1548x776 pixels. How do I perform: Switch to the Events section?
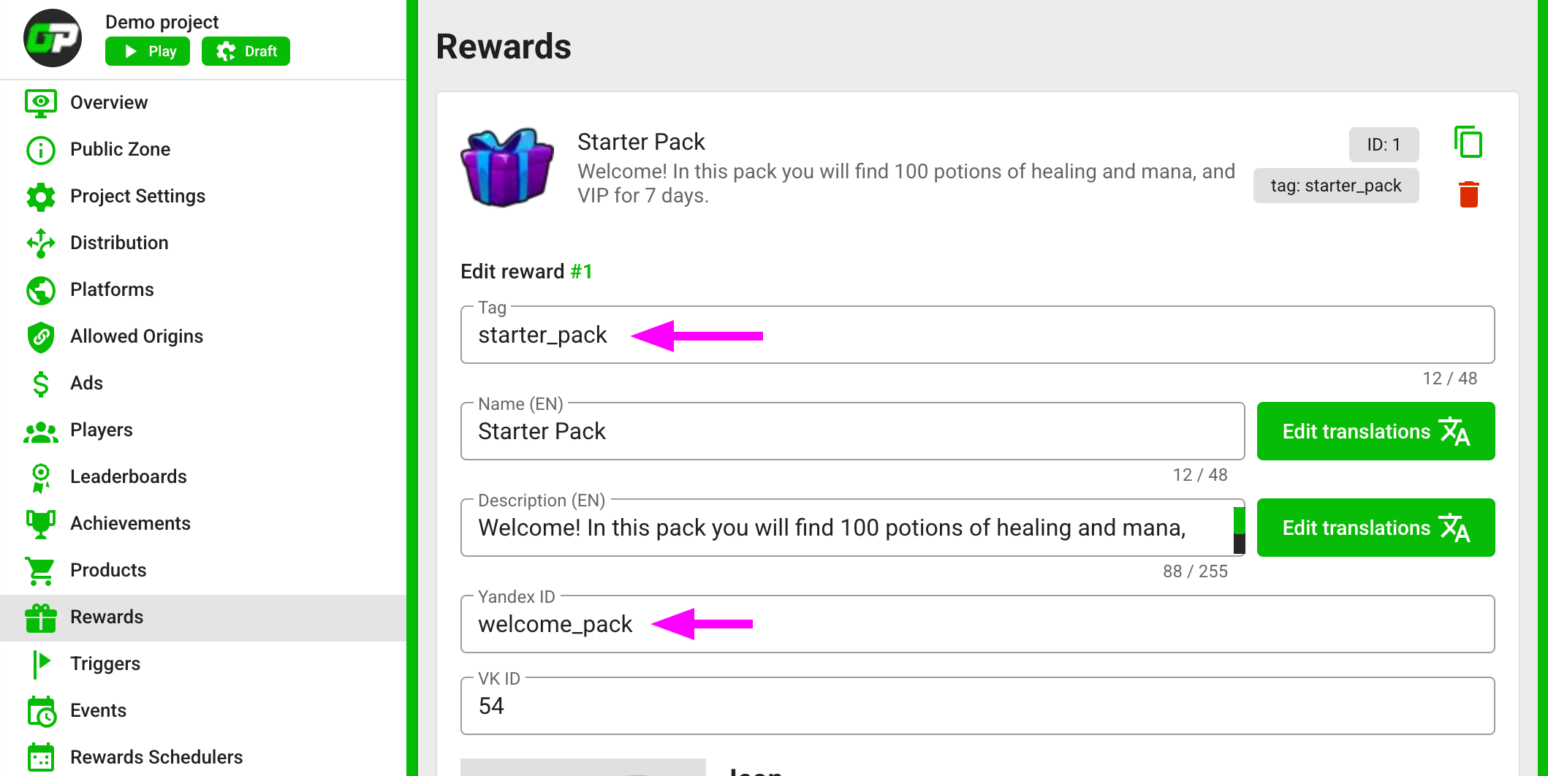[41, 710]
